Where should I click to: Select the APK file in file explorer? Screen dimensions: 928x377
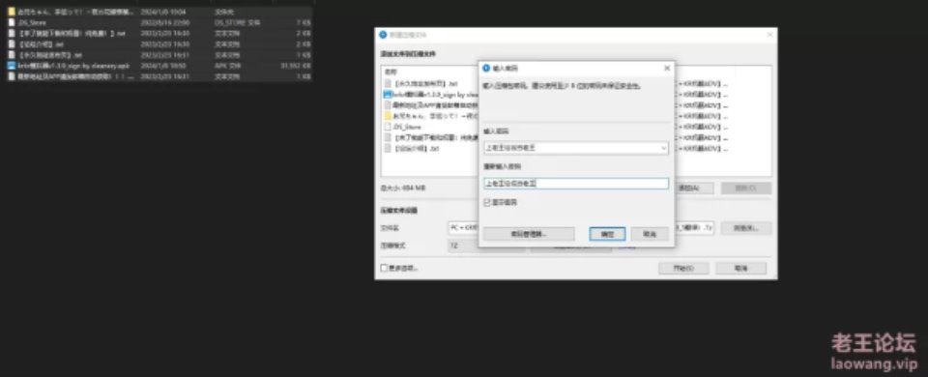[x=159, y=66]
